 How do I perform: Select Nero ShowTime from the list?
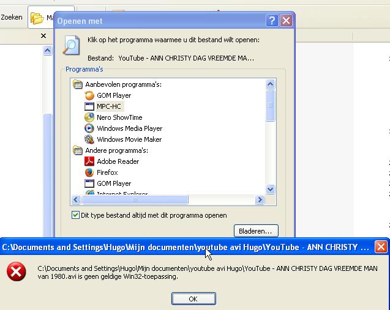119,117
